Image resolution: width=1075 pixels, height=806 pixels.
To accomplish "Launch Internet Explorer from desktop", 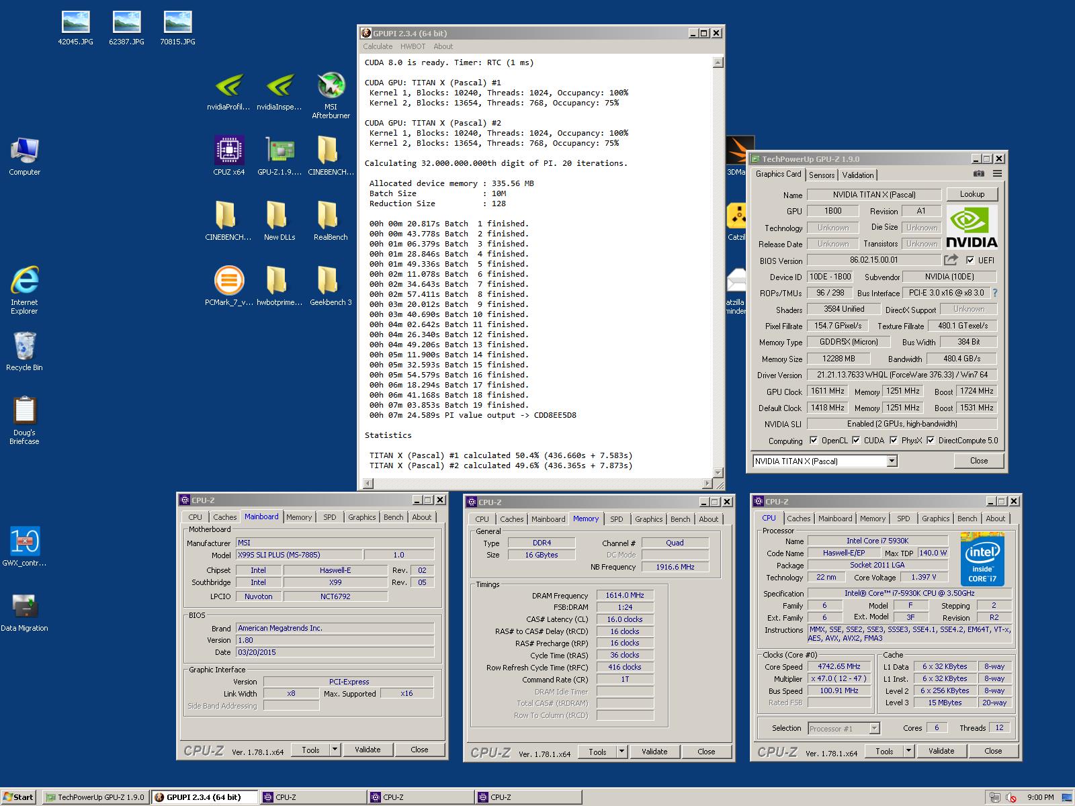I will [x=25, y=289].
